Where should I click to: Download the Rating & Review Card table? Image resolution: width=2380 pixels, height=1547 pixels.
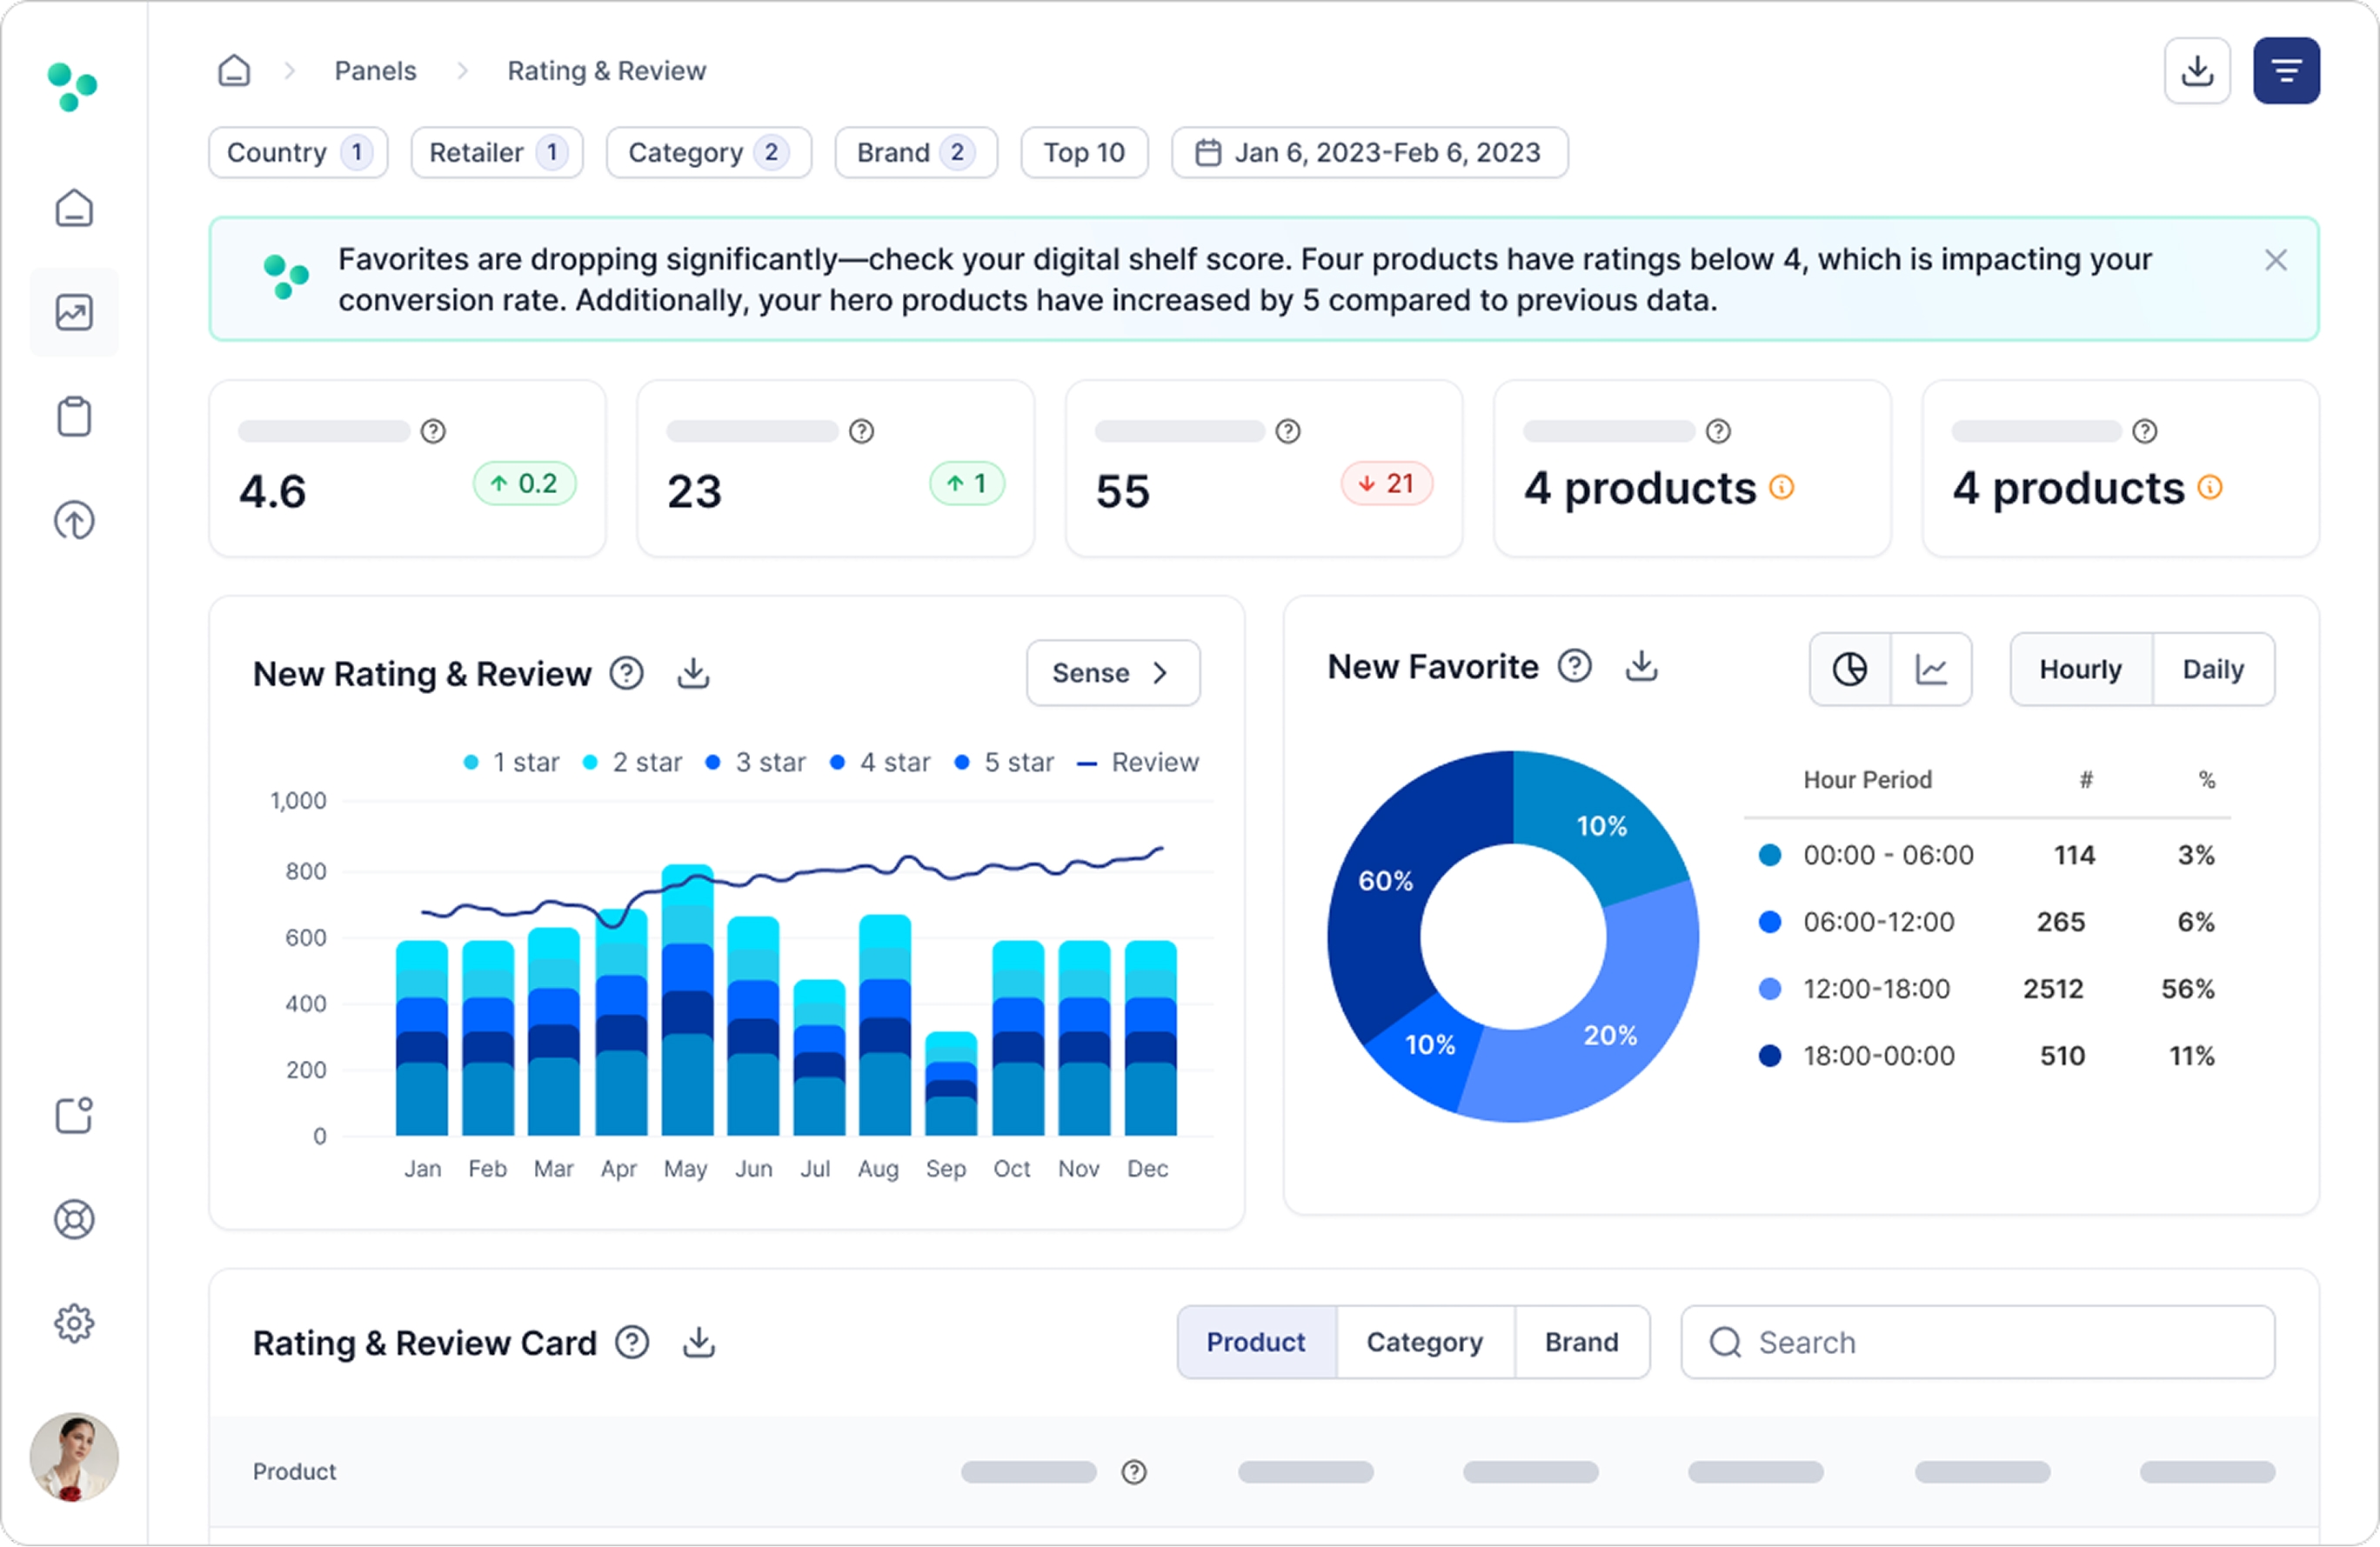coord(698,1342)
